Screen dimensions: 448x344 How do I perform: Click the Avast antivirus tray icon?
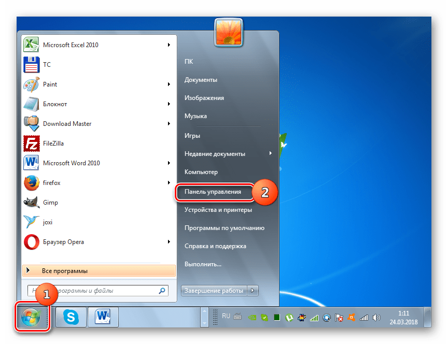tap(352, 318)
